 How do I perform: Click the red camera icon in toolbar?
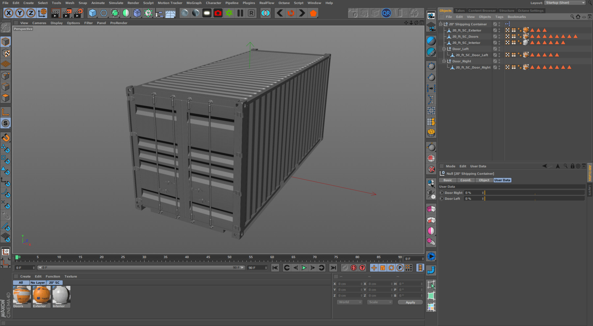[218, 13]
